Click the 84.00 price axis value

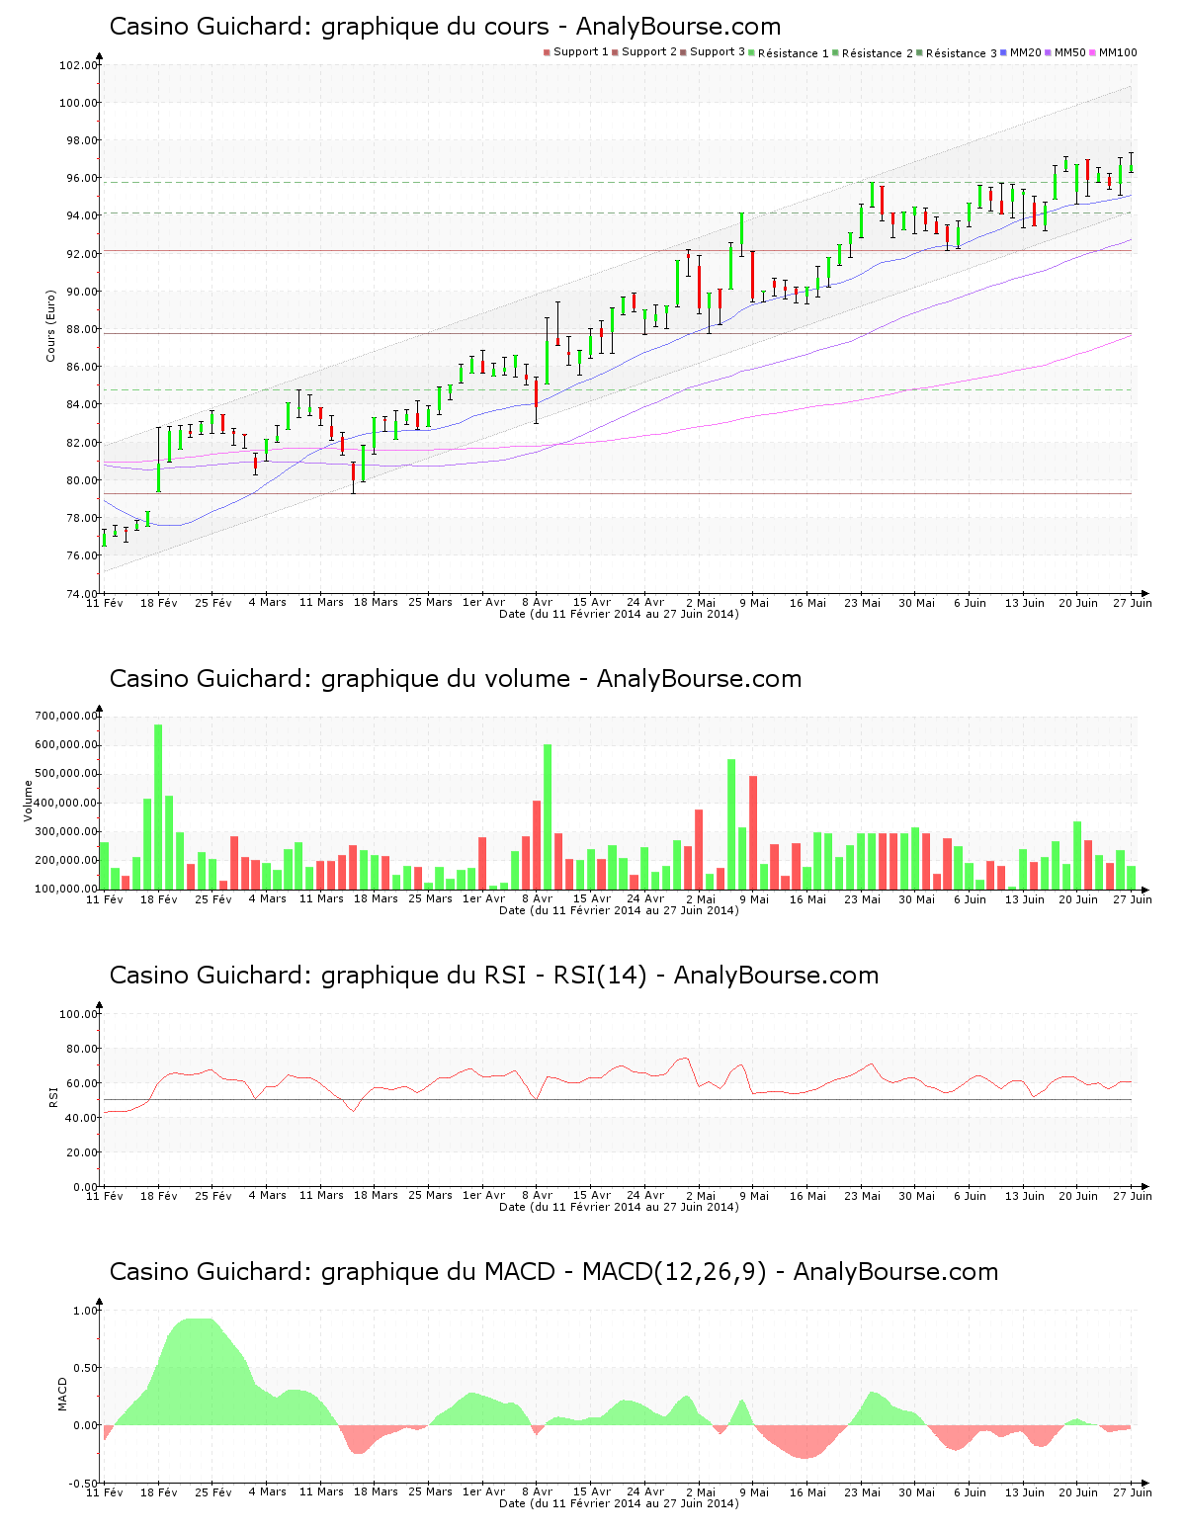click(81, 404)
